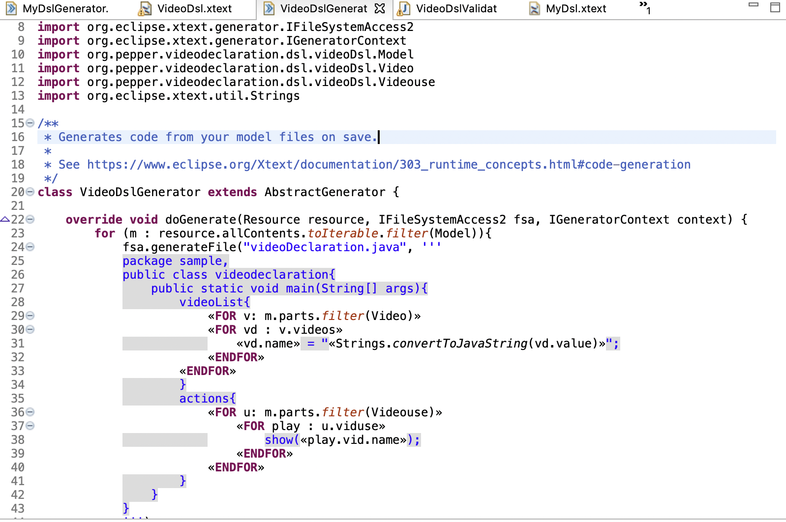Click the import videoDsl.Model line
This screenshot has width=786, height=522.
(226, 55)
